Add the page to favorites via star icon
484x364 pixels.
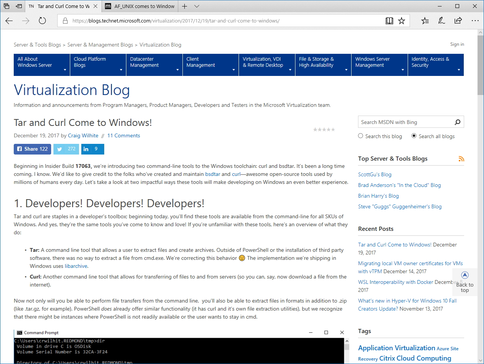coord(402,21)
